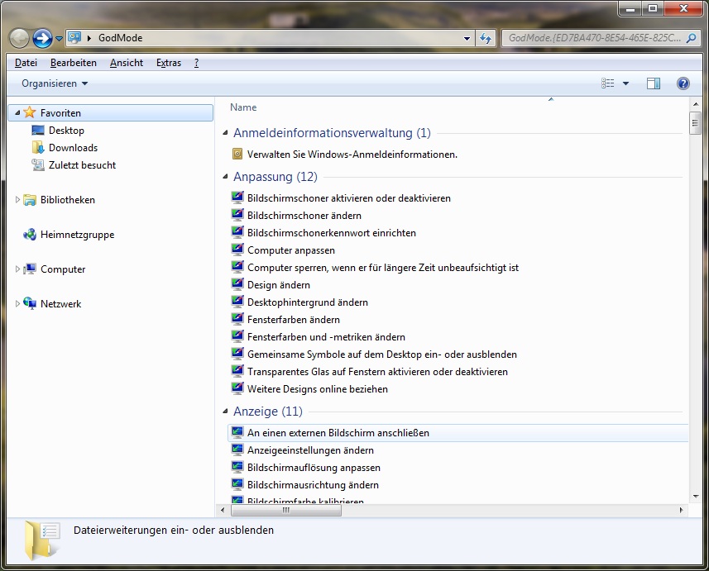Click the Bildschirmauflösung anpassen icon
This screenshot has width=709, height=571.
click(x=237, y=467)
